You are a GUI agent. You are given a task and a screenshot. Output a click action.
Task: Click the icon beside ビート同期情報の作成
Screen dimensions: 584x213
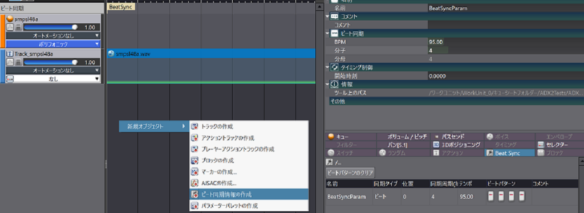coord(195,194)
